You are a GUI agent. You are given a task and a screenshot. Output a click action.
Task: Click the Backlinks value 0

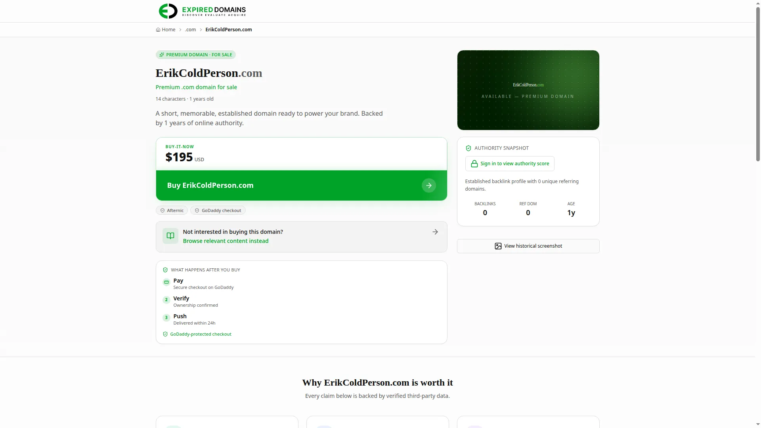pyautogui.click(x=485, y=213)
